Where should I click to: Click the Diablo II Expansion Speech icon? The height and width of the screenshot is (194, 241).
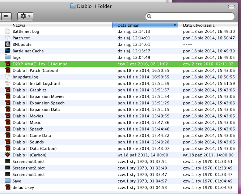click(x=8, y=103)
